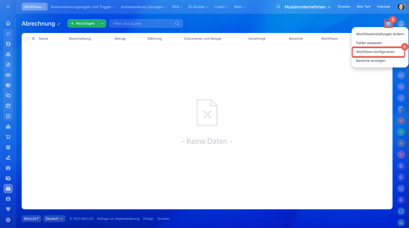Image resolution: width=409 pixels, height=228 pixels.
Task: Click the table column settings gear
Action: click(x=33, y=39)
